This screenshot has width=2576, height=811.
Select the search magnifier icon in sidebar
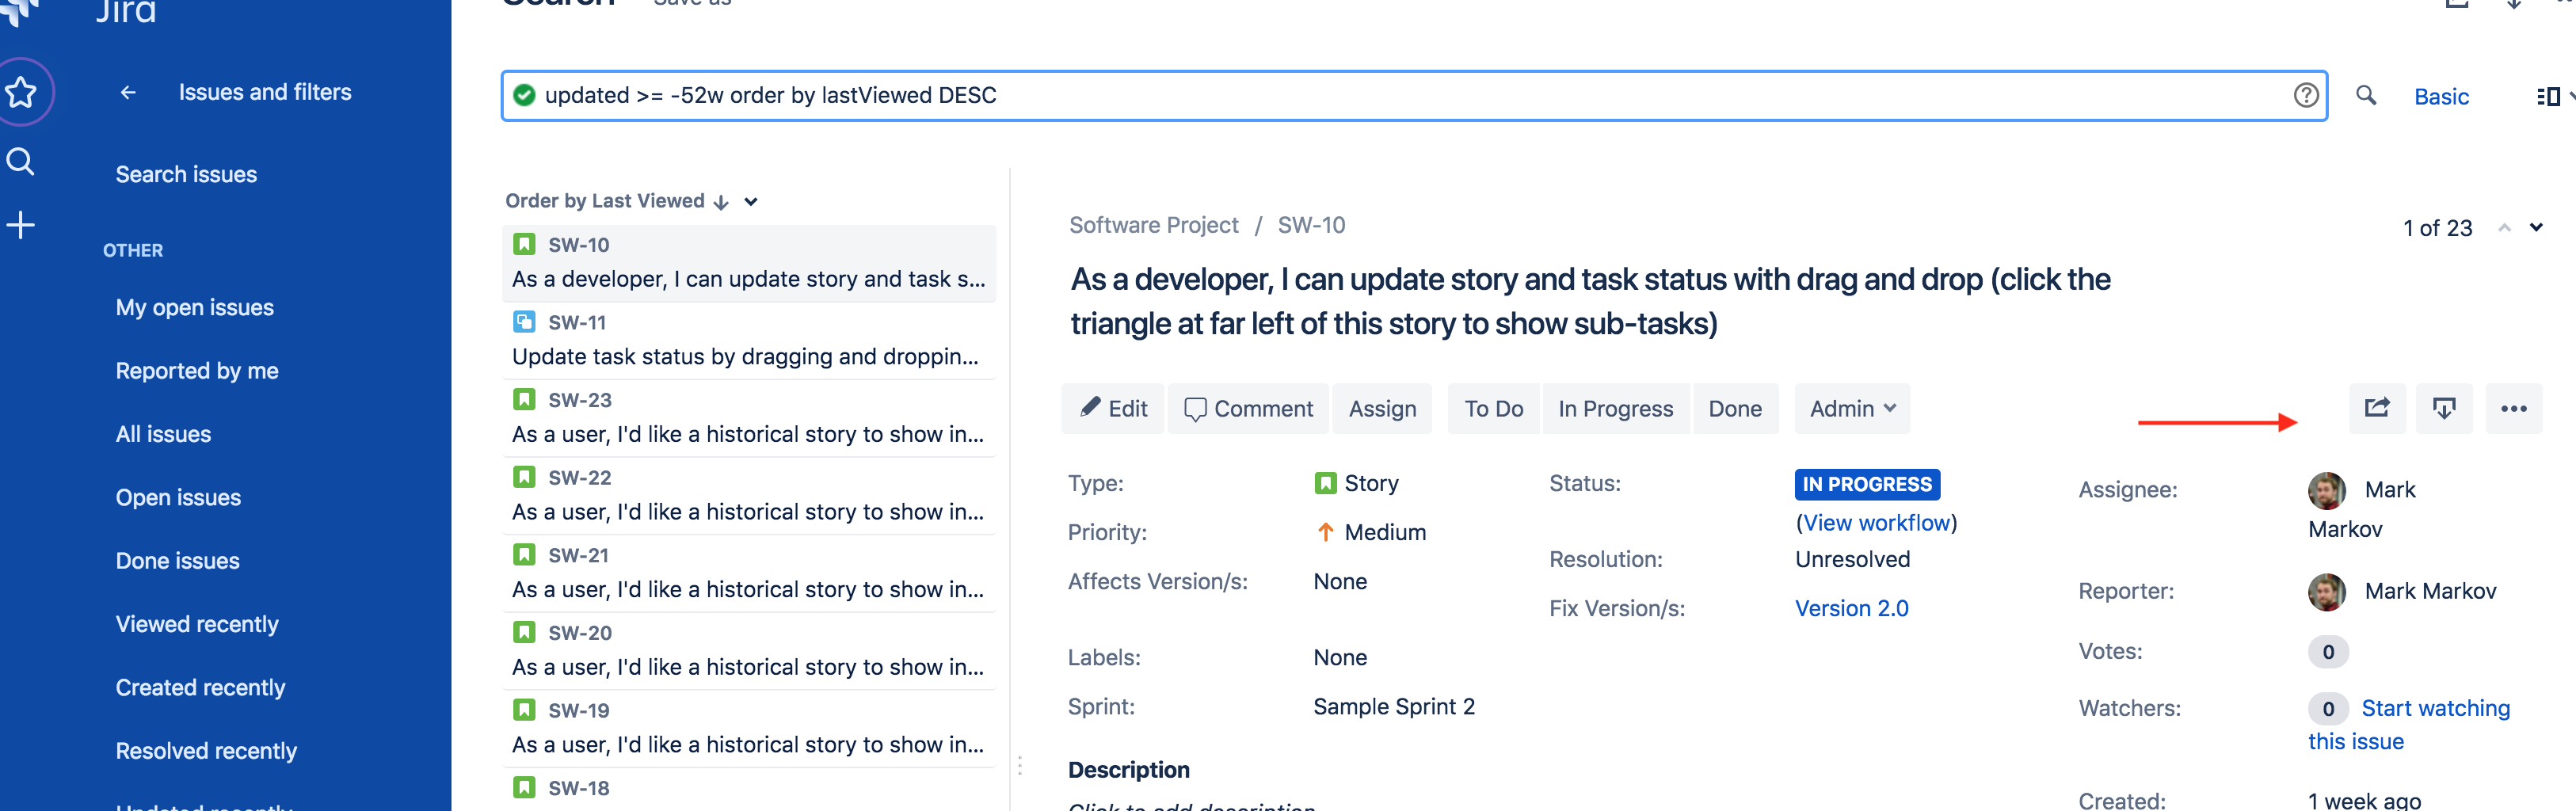pos(21,160)
